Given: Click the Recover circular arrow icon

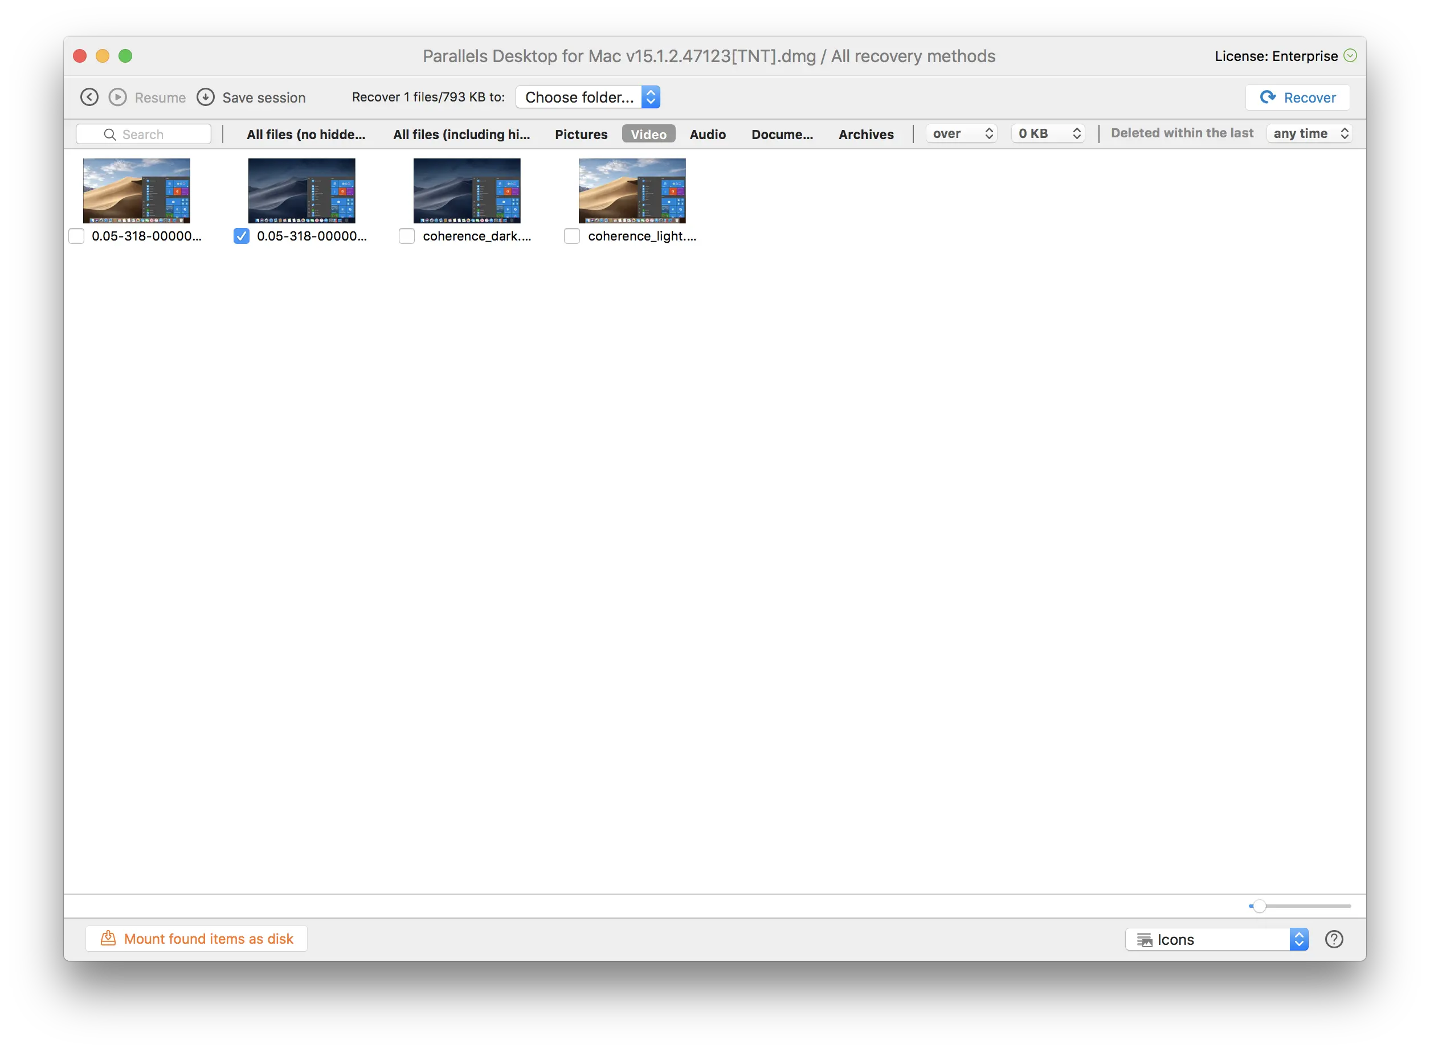Looking at the screenshot, I should tap(1268, 97).
